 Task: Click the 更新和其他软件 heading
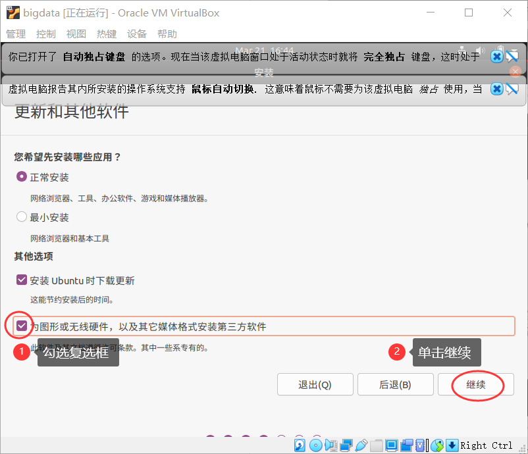pos(71,112)
